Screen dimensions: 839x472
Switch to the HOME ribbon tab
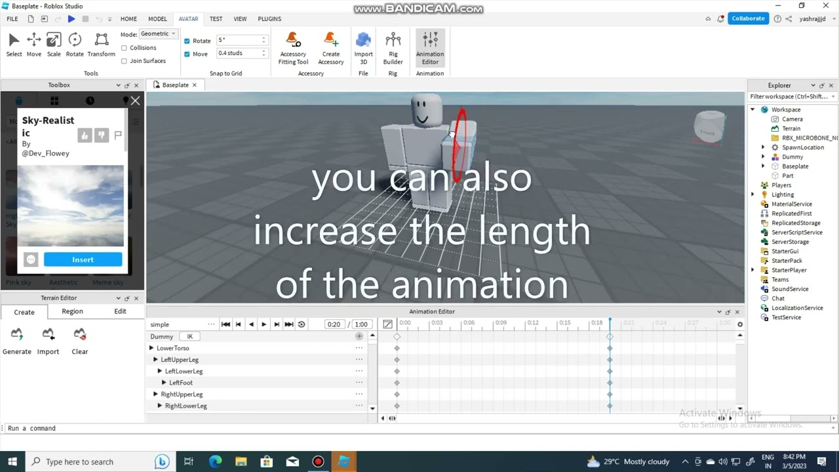tap(128, 19)
